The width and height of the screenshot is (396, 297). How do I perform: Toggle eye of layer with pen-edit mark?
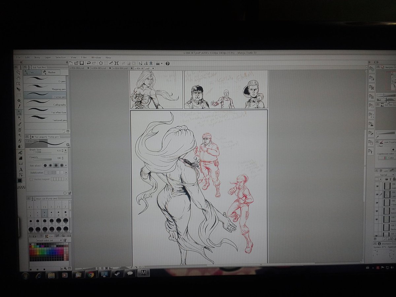(377, 194)
